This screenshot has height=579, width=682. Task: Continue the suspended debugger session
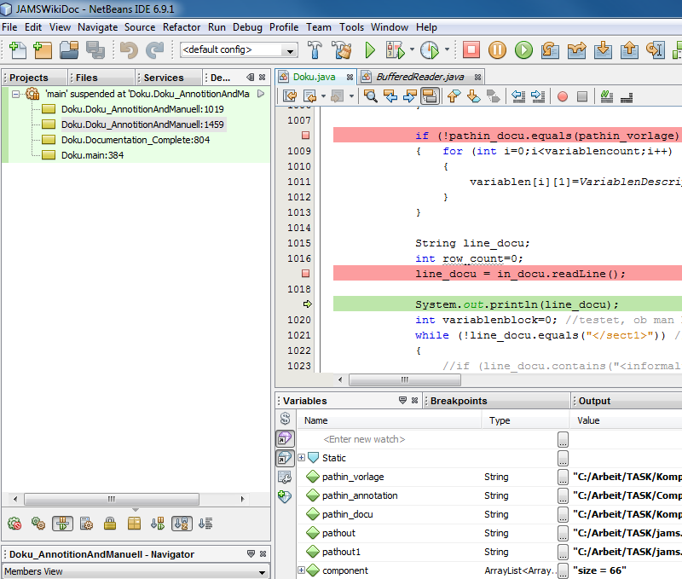click(x=524, y=51)
